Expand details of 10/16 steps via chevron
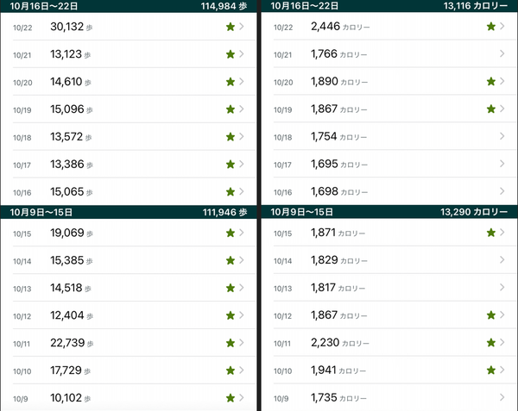Screen dimensions: 518x411 tap(242, 191)
